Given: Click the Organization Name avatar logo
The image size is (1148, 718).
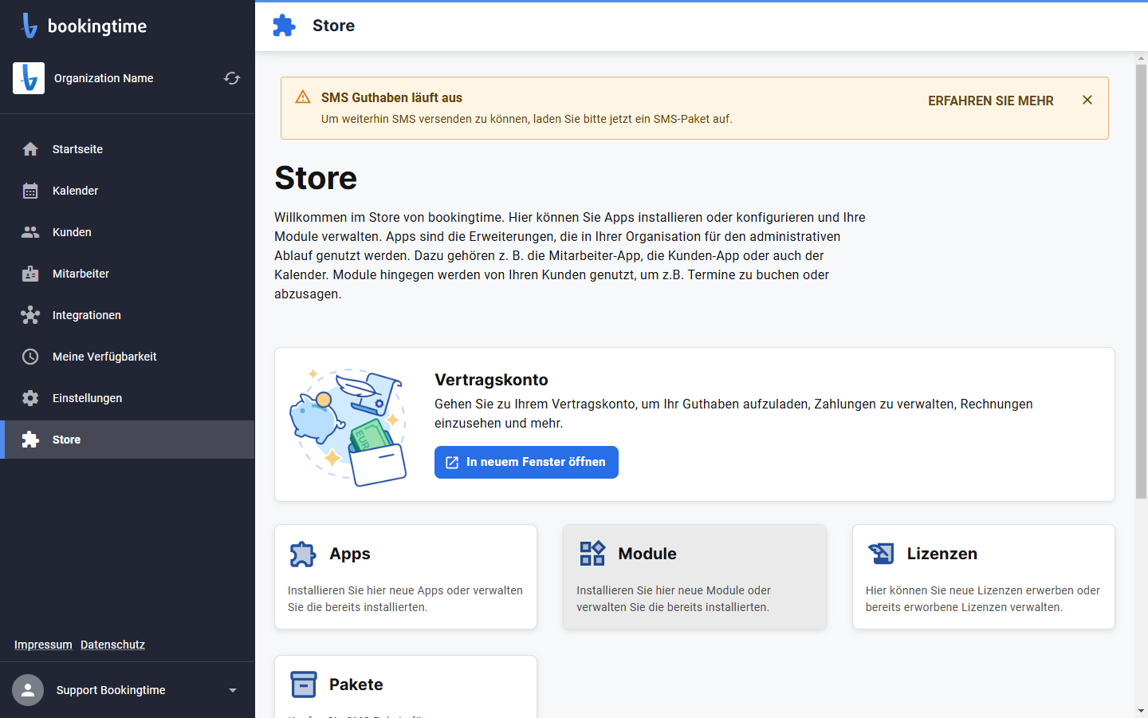Looking at the screenshot, I should (x=29, y=78).
